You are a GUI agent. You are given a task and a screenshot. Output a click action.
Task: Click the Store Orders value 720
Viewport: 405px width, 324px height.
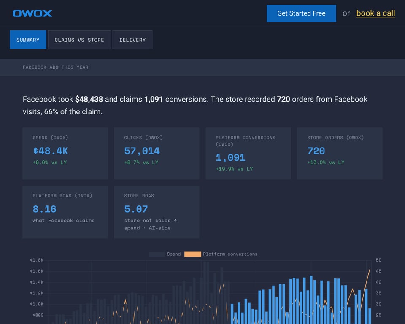(x=316, y=151)
